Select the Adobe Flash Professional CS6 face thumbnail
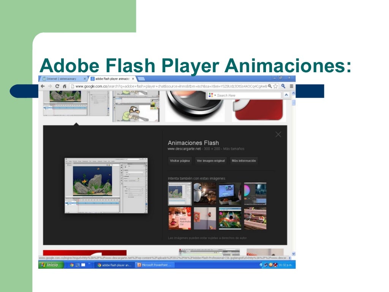389x292 pixels. click(180, 218)
